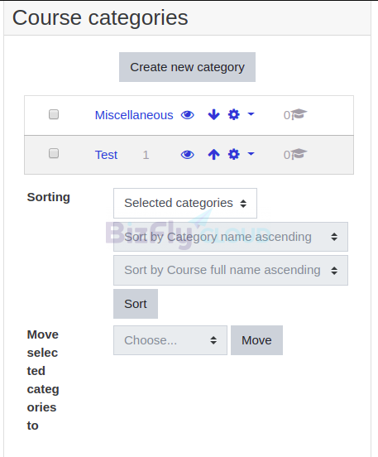
Task: Click the Move button
Action: click(x=256, y=340)
